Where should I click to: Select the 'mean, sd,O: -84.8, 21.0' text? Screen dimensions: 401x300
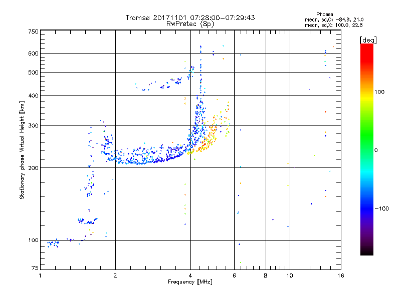334,19
